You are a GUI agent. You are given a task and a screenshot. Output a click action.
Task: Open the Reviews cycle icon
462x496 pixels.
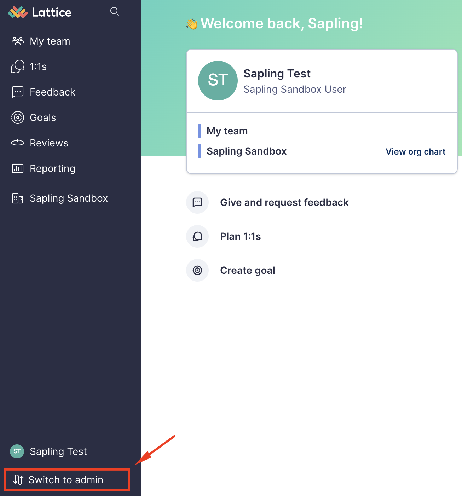[x=17, y=143]
